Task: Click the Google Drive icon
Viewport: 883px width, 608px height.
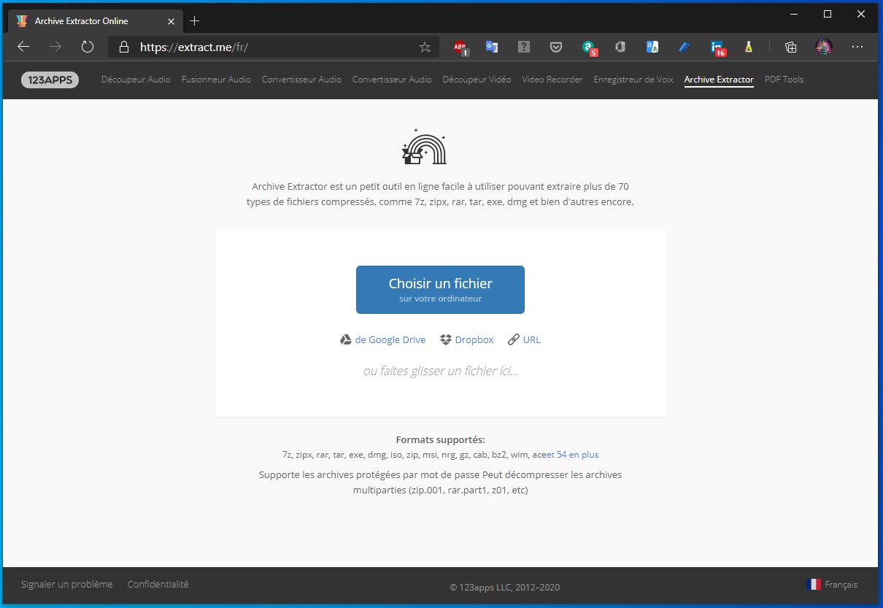Action: click(346, 339)
